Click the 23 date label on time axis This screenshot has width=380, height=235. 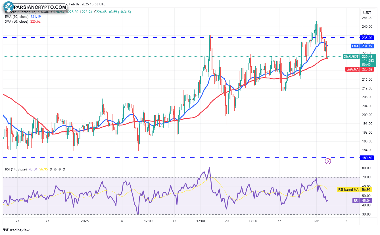point(17,221)
